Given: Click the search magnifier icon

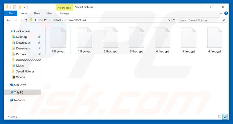Looking at the screenshot, I should tap(223, 20).
